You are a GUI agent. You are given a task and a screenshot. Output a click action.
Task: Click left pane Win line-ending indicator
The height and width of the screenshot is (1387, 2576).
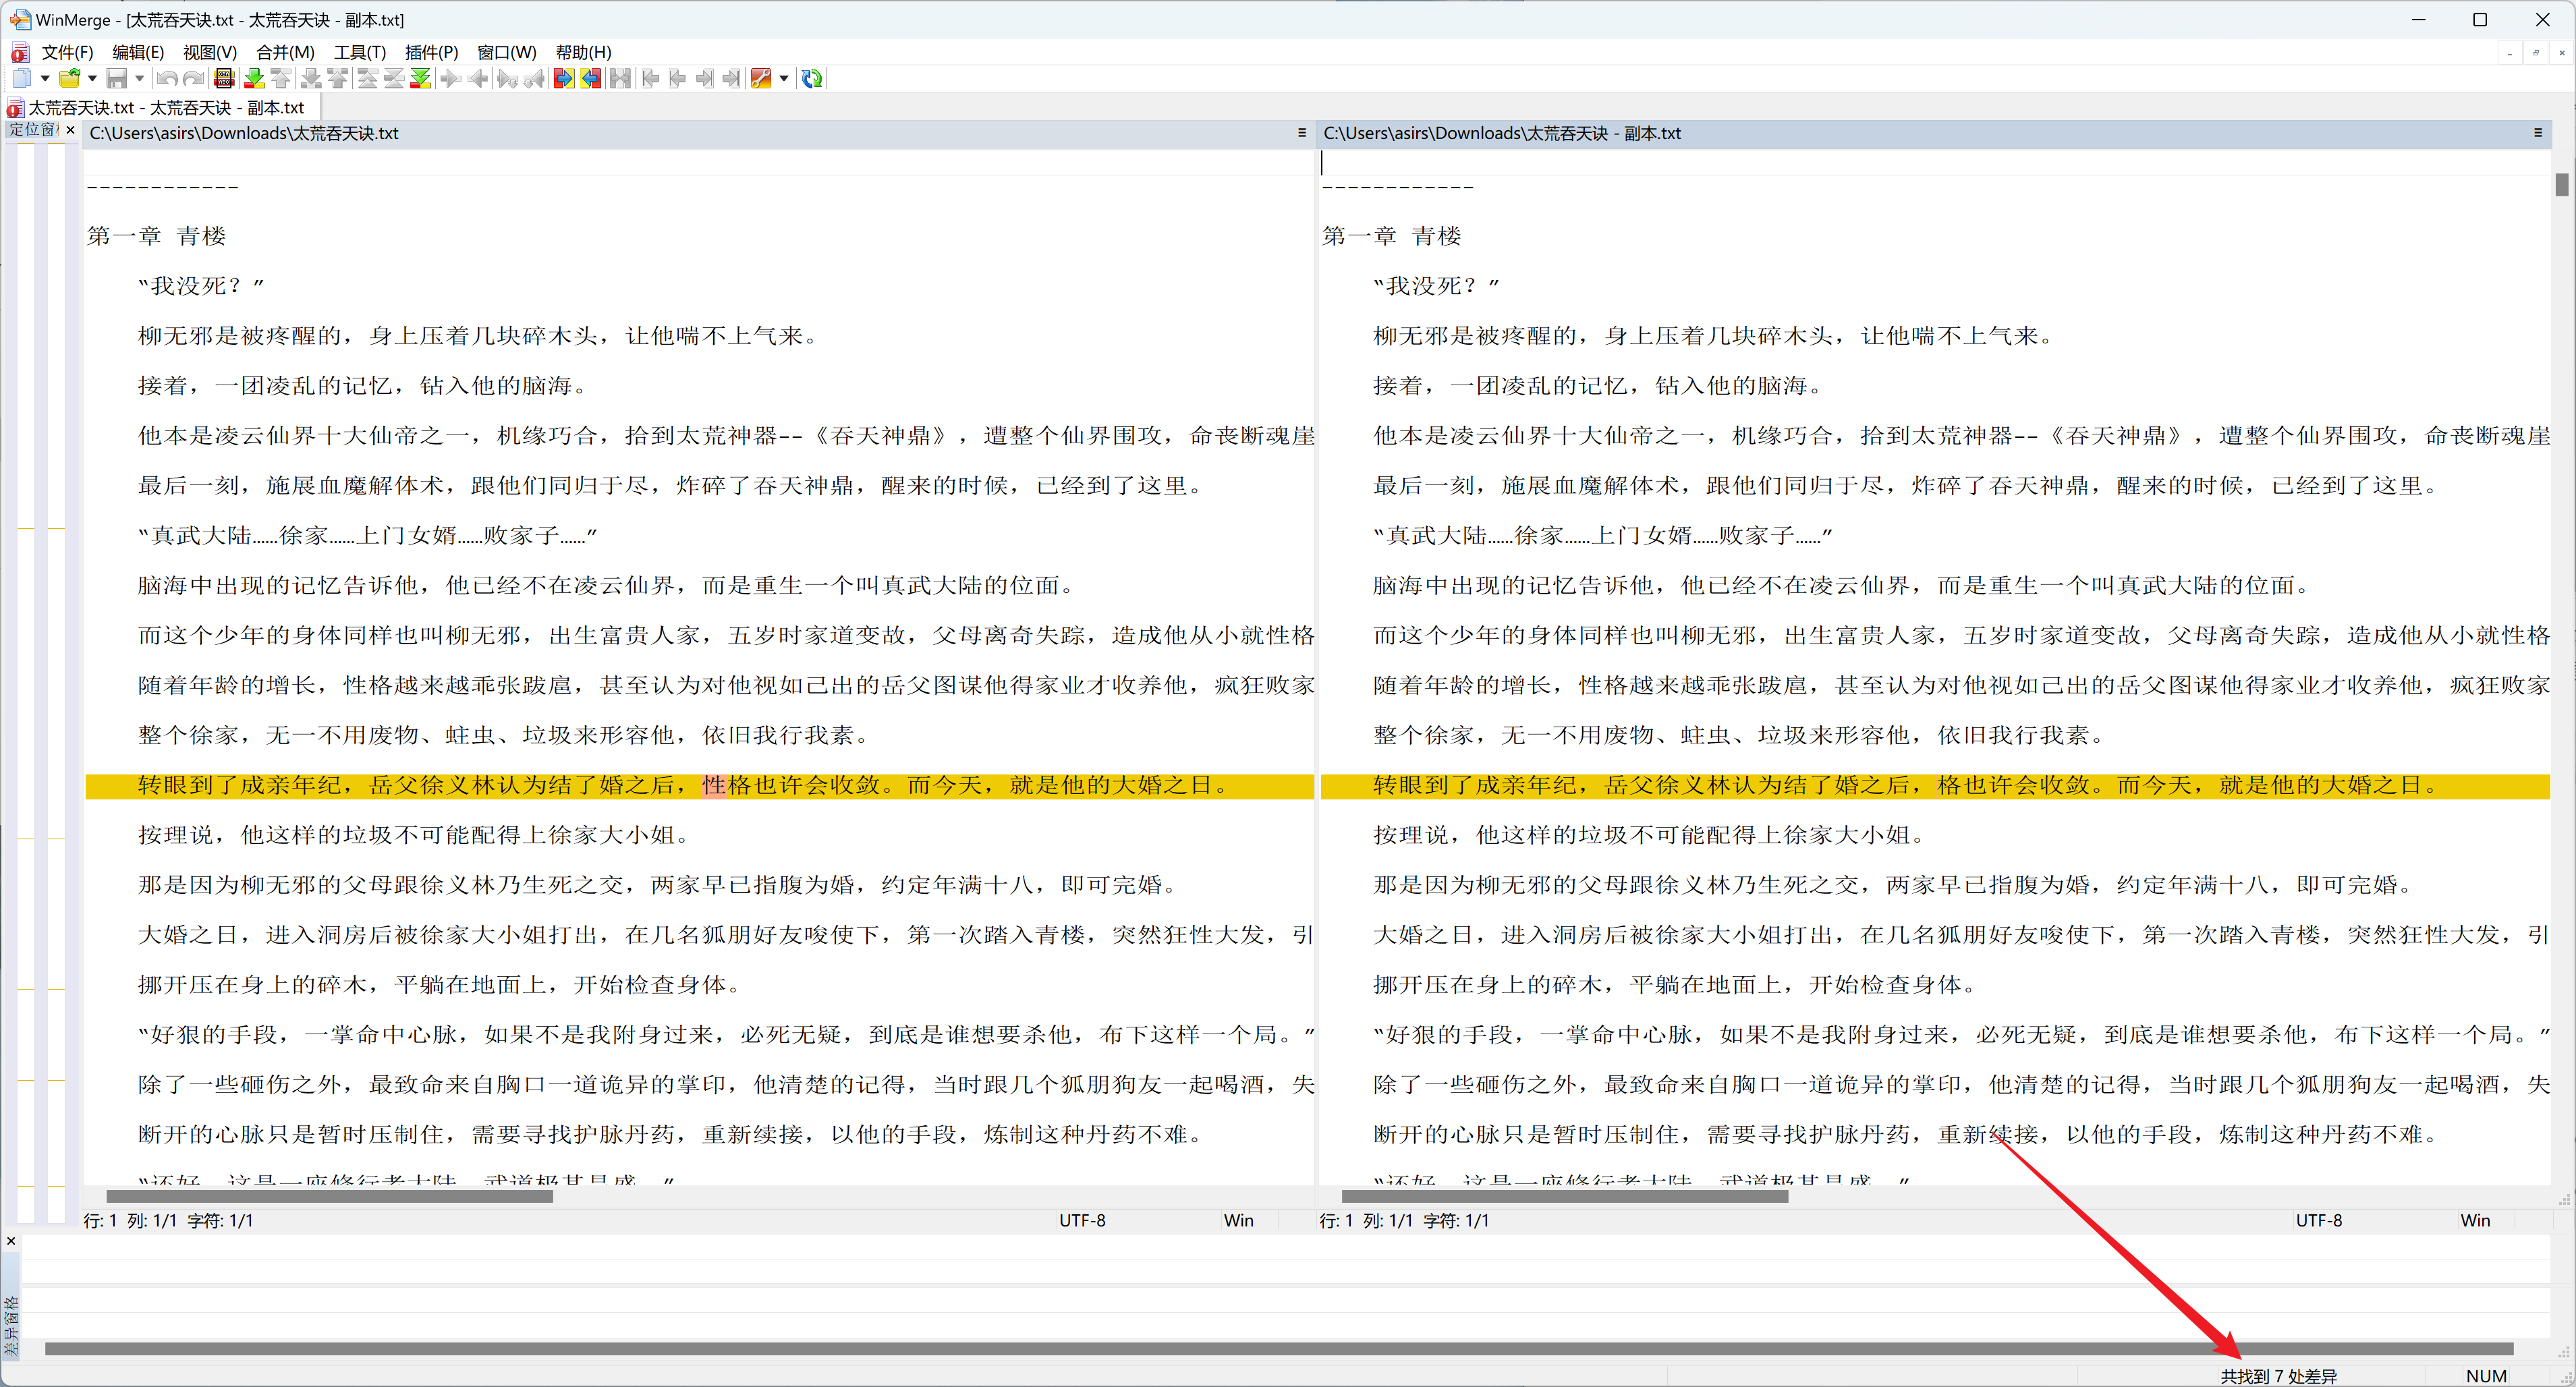point(1238,1220)
